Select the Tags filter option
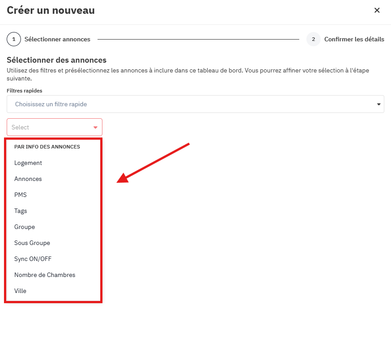391x349 pixels. pos(20,211)
